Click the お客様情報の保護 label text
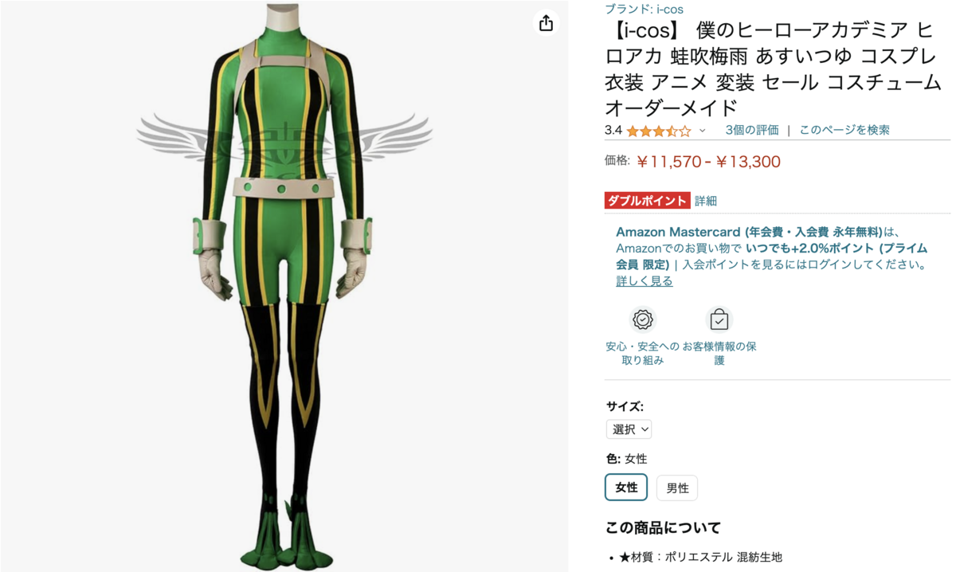Screen dimensions: 956x572 click(719, 353)
